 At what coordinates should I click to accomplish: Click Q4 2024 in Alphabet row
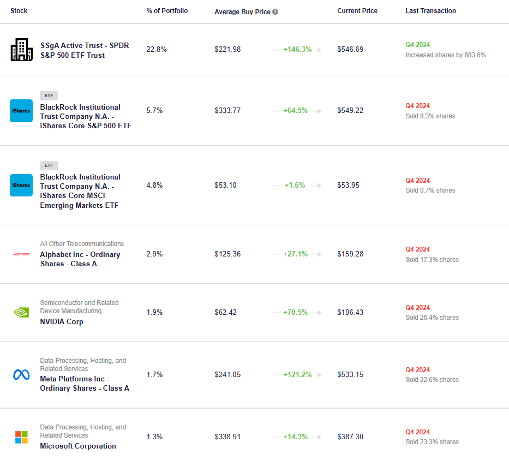pyautogui.click(x=417, y=249)
